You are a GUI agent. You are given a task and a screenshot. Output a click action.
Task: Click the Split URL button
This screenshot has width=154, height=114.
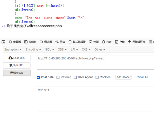tap(17, 65)
